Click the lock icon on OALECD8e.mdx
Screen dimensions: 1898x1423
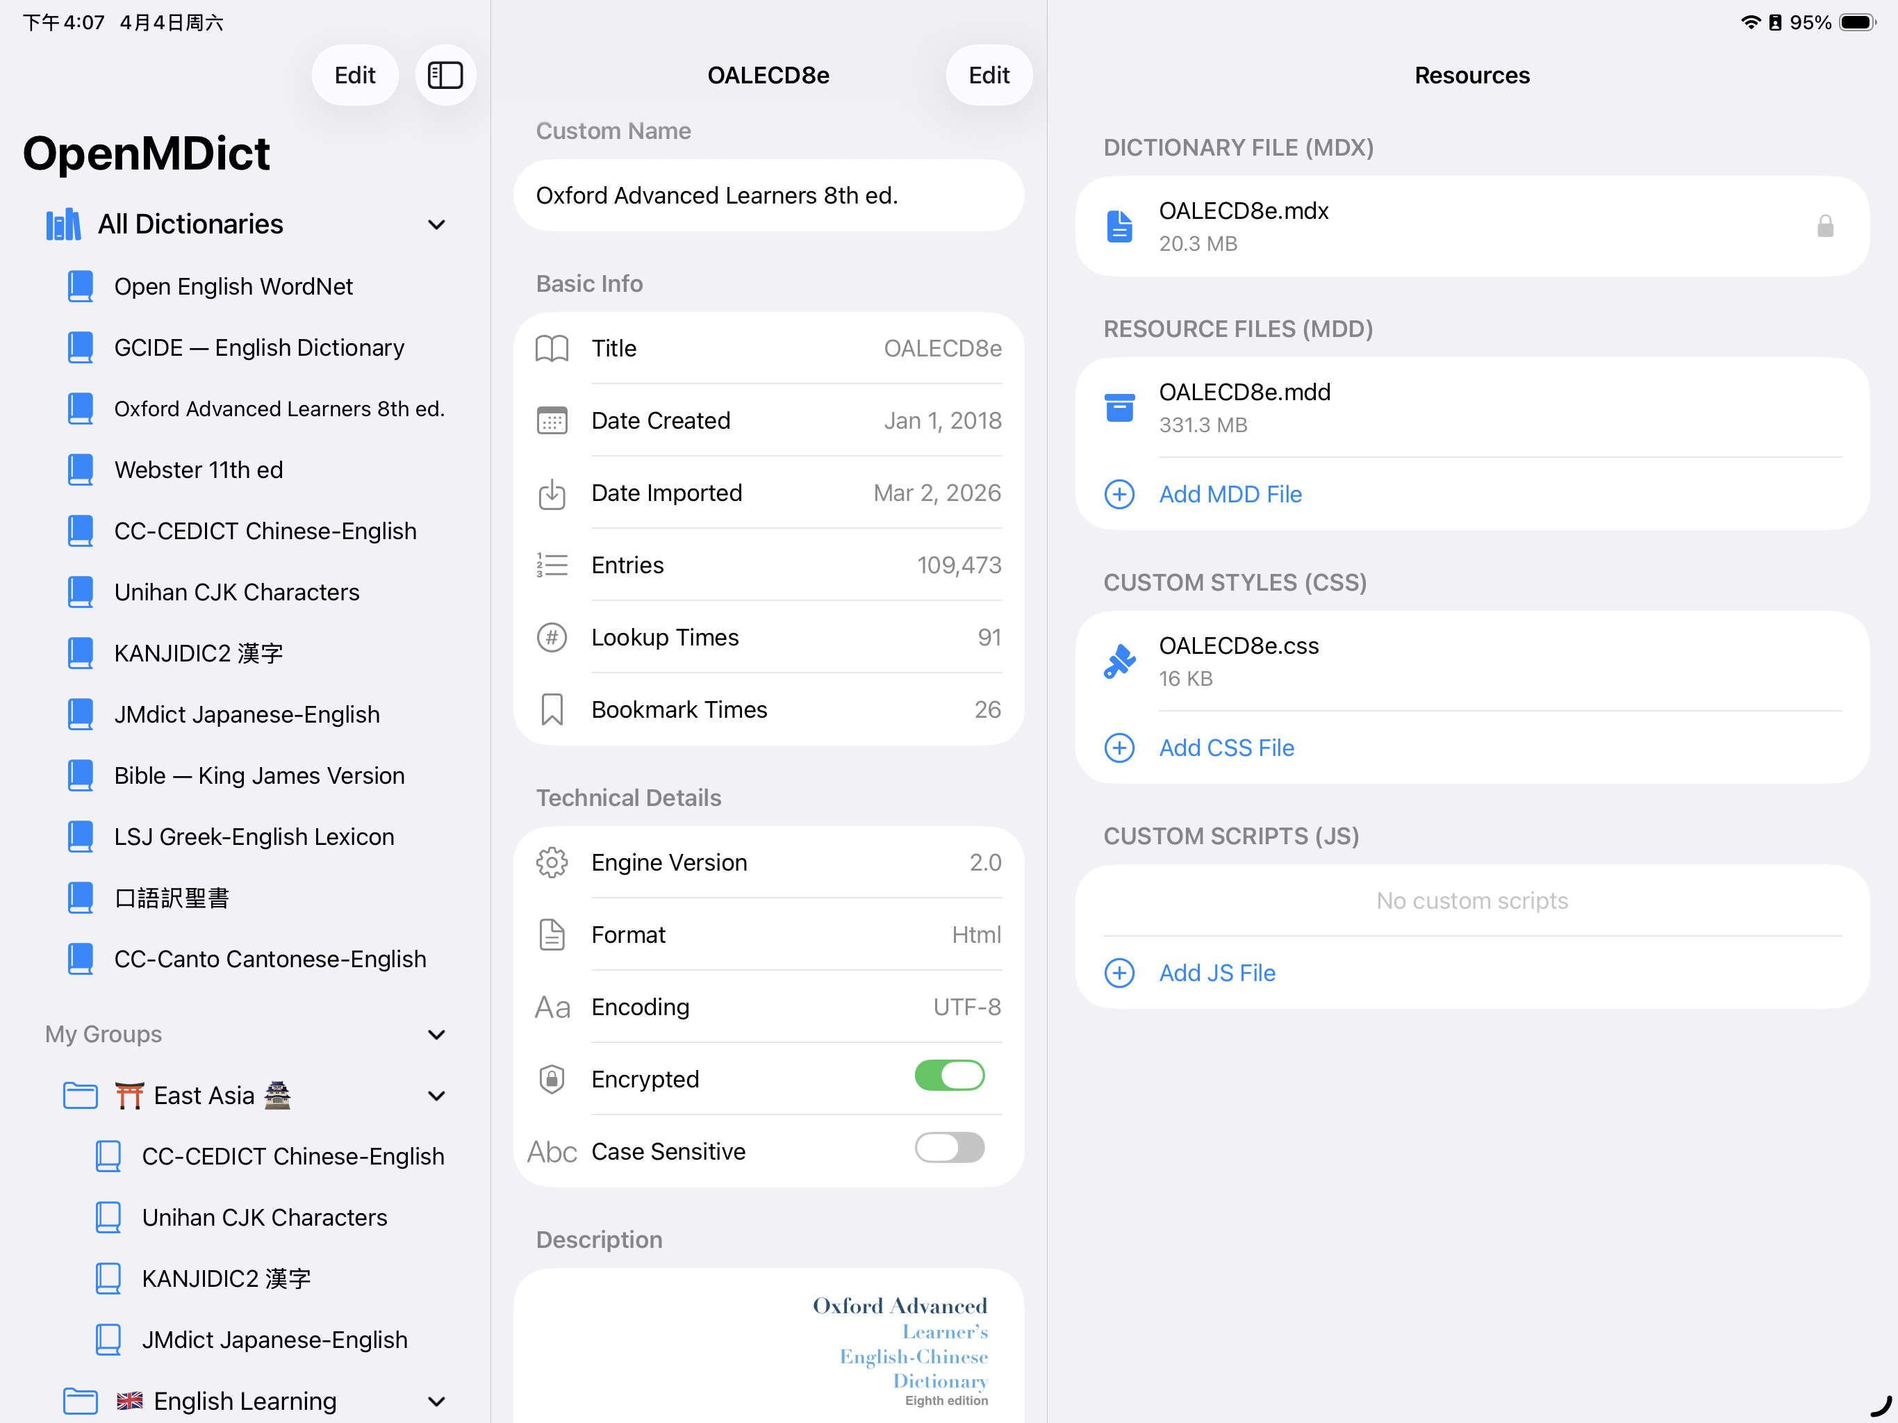point(1824,227)
